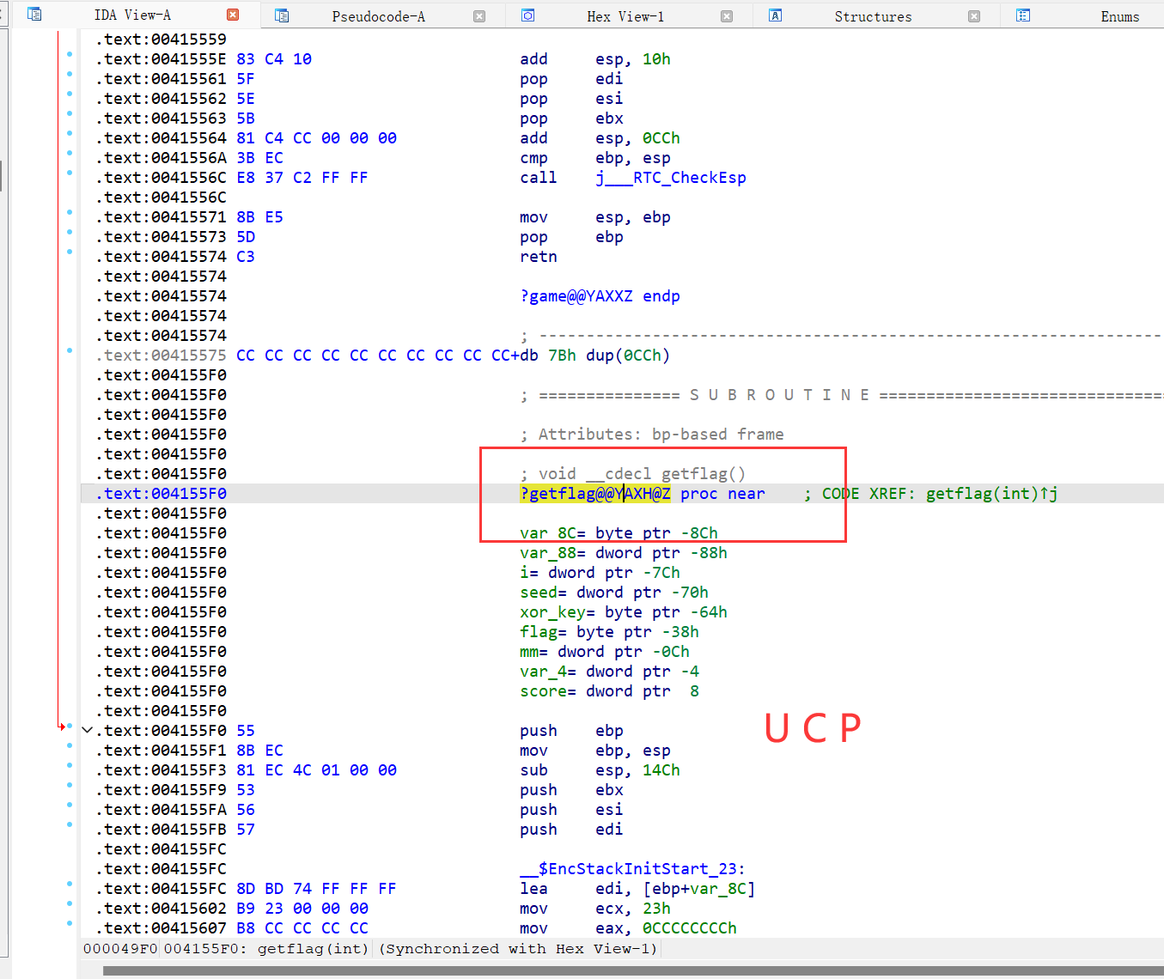Click the Pseudocode-A tab icon

point(282,15)
